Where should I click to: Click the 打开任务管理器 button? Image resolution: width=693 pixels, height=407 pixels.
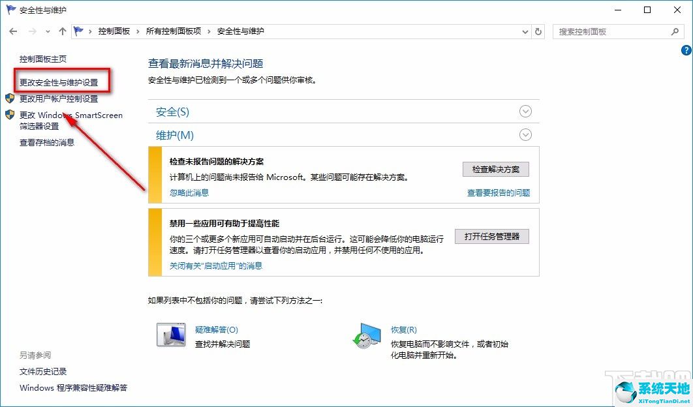pos(493,236)
